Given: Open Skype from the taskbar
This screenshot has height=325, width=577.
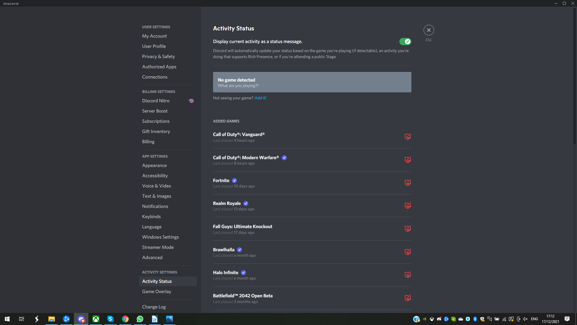Looking at the screenshot, I should 110,319.
